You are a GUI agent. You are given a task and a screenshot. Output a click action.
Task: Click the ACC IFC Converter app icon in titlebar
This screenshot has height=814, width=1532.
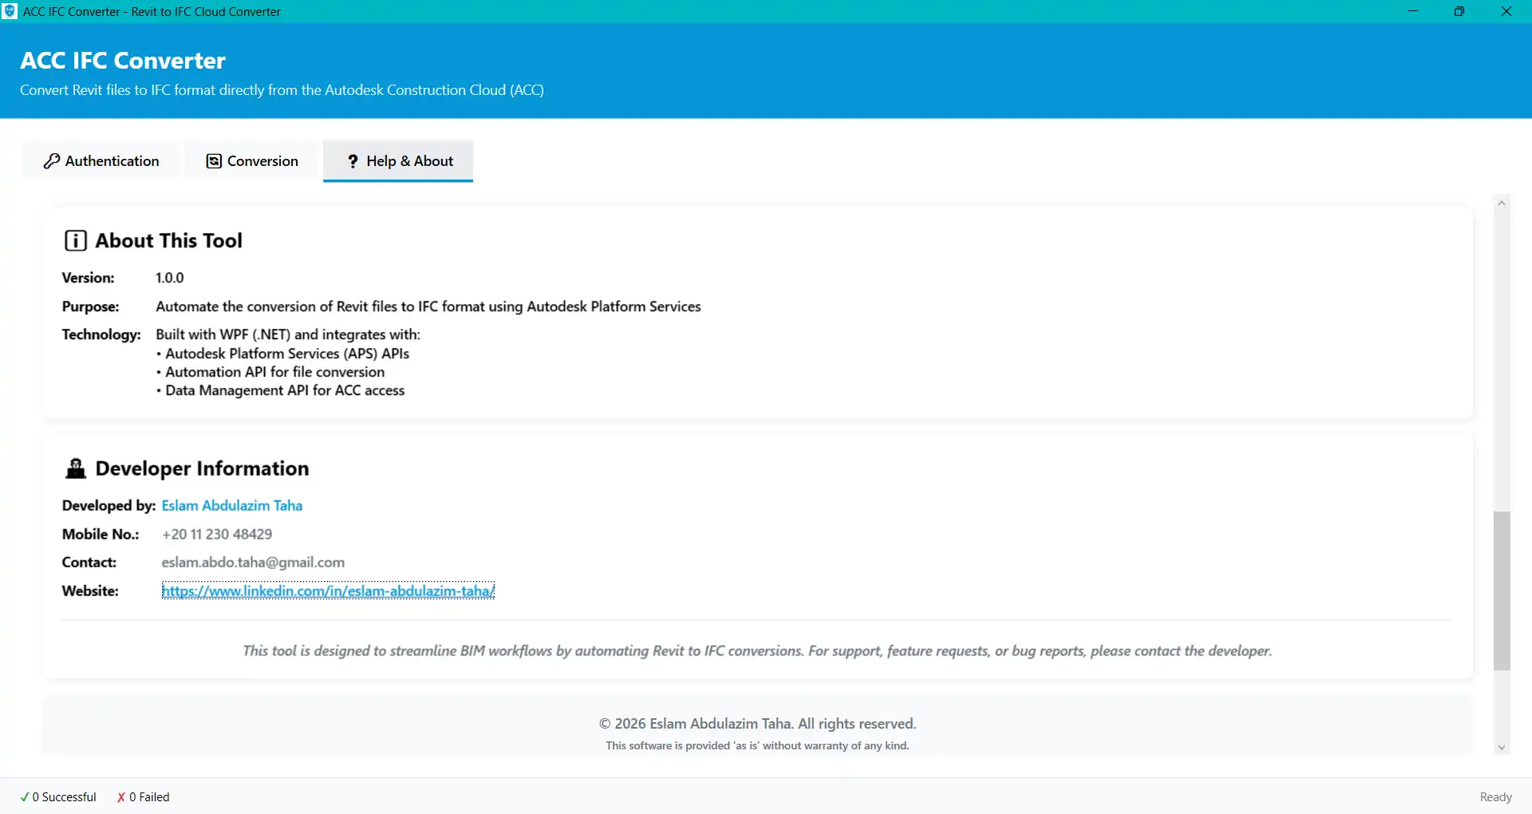coord(10,10)
